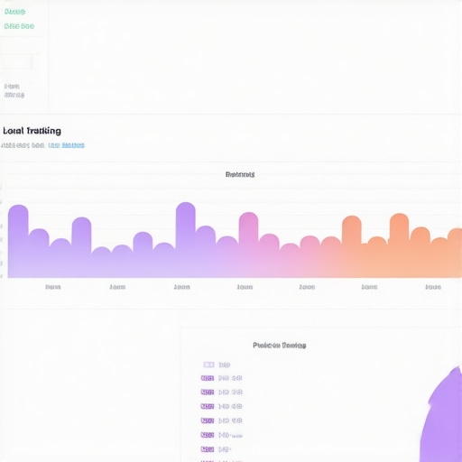This screenshot has width=462, height=462.
Task: Click the pale outlined swatch at the top of the legend
Action: tap(208, 365)
